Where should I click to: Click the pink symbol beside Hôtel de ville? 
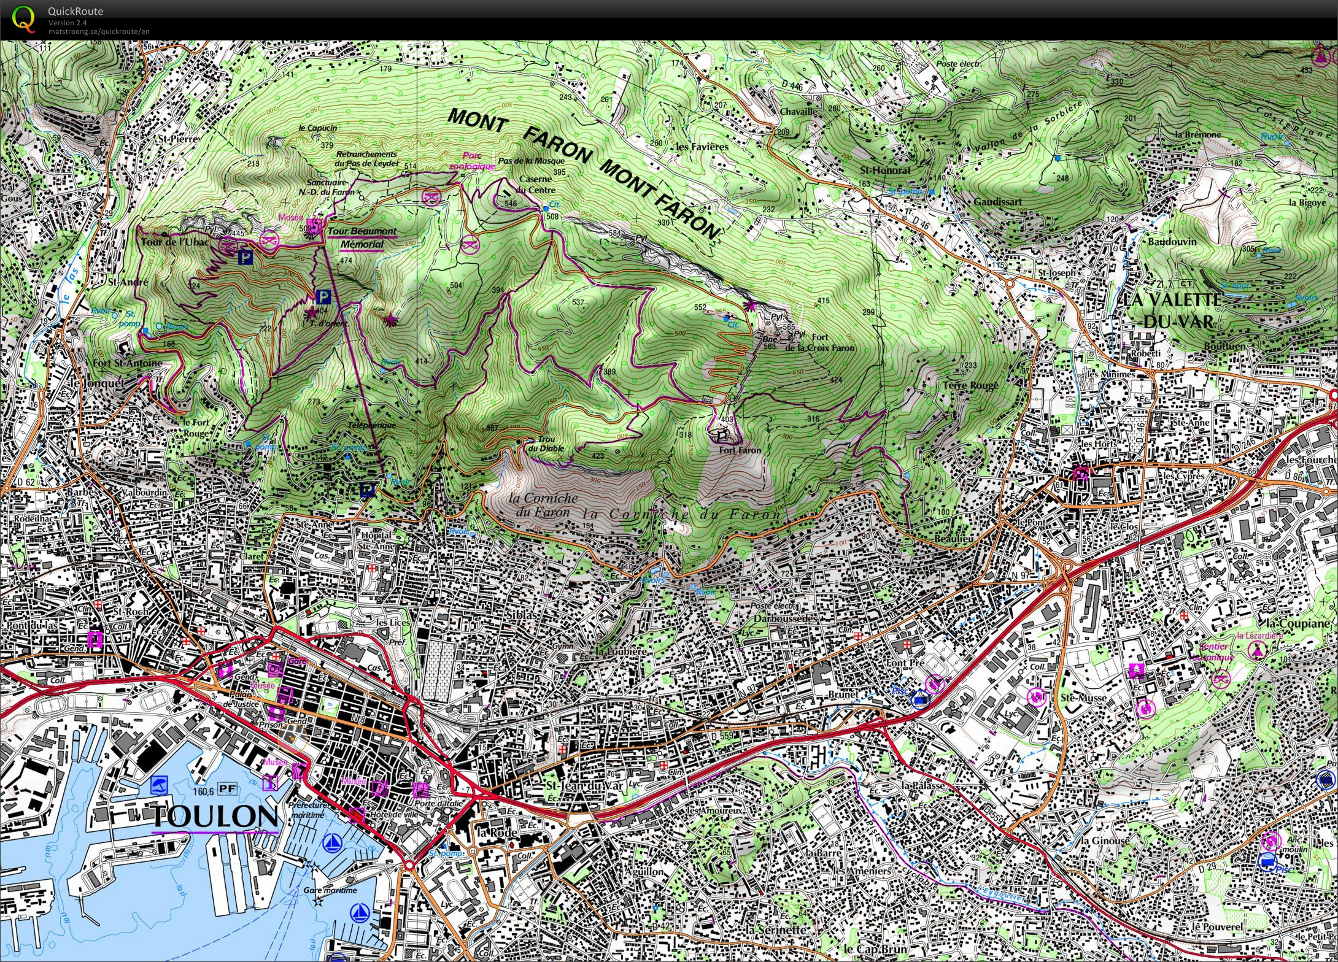[357, 815]
